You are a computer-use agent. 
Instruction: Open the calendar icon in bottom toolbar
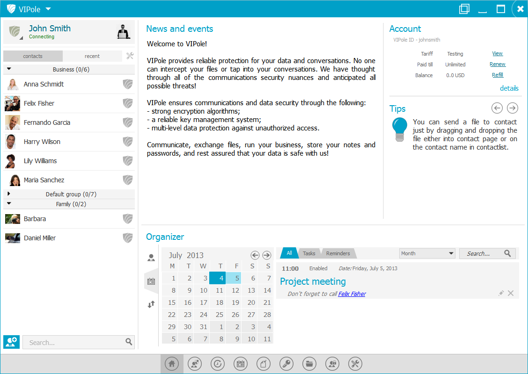tap(241, 364)
